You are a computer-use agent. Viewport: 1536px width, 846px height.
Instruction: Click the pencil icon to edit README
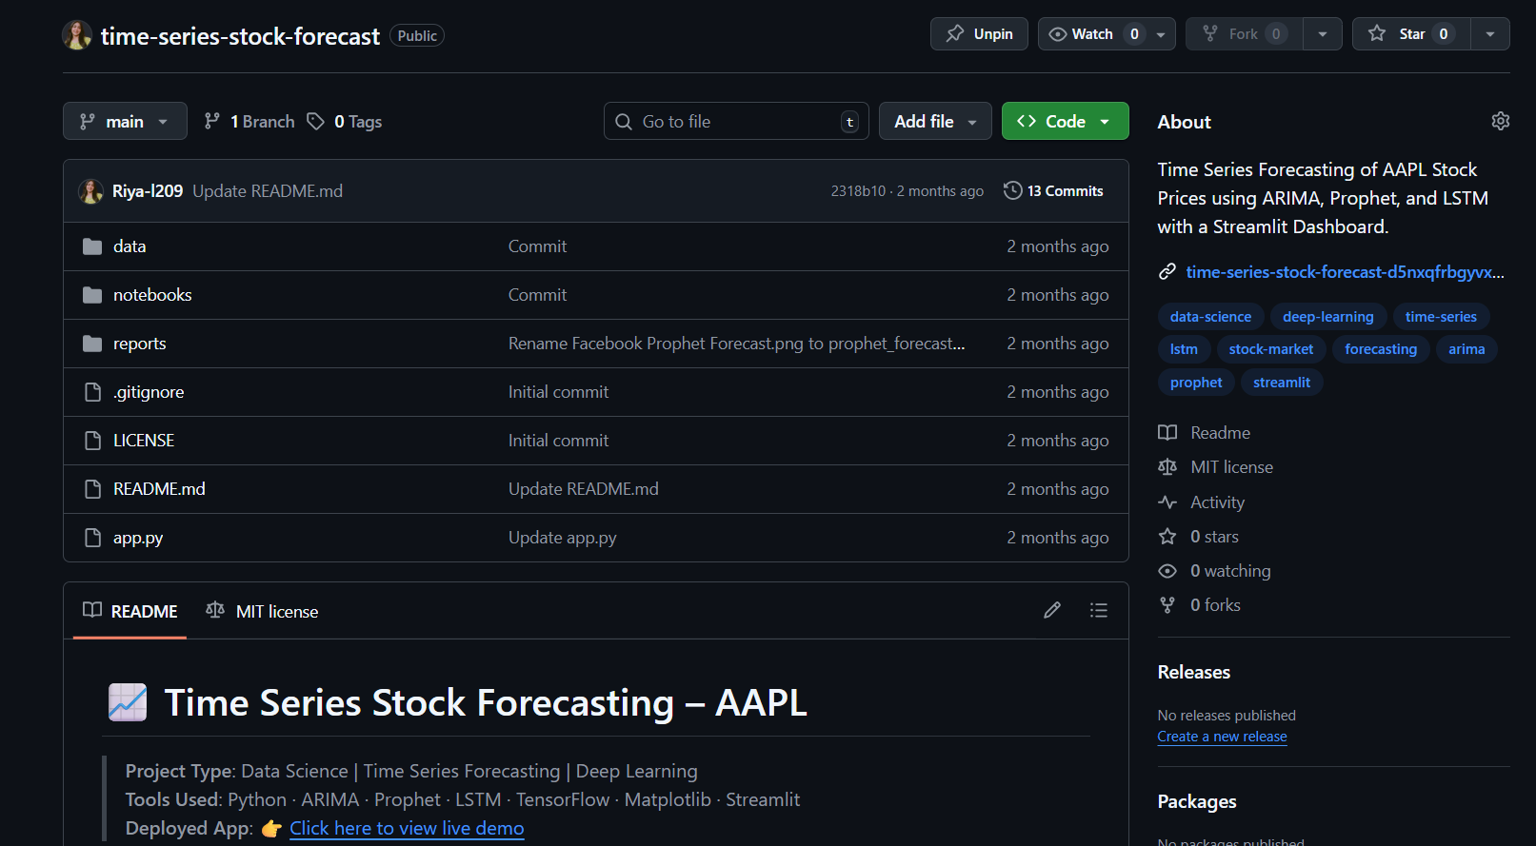coord(1051,610)
